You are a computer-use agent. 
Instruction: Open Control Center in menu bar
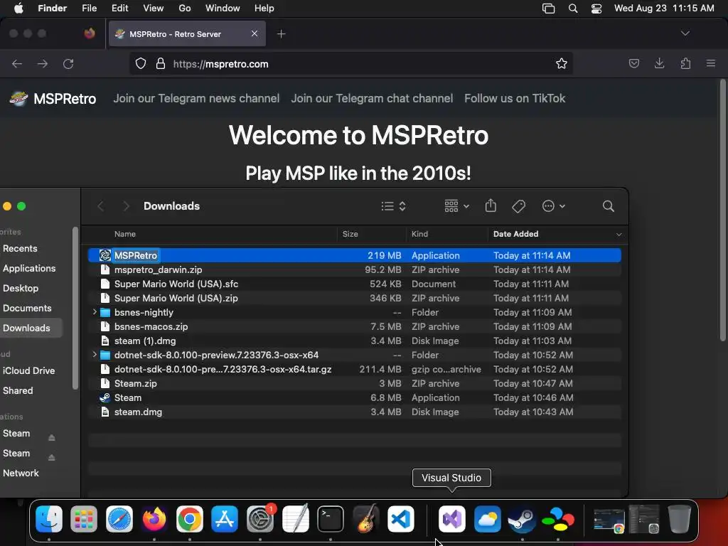596,9
